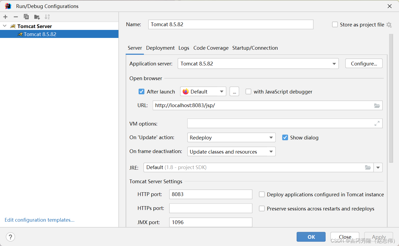Click the Apply button
The width and height of the screenshot is (399, 246).
379,237
